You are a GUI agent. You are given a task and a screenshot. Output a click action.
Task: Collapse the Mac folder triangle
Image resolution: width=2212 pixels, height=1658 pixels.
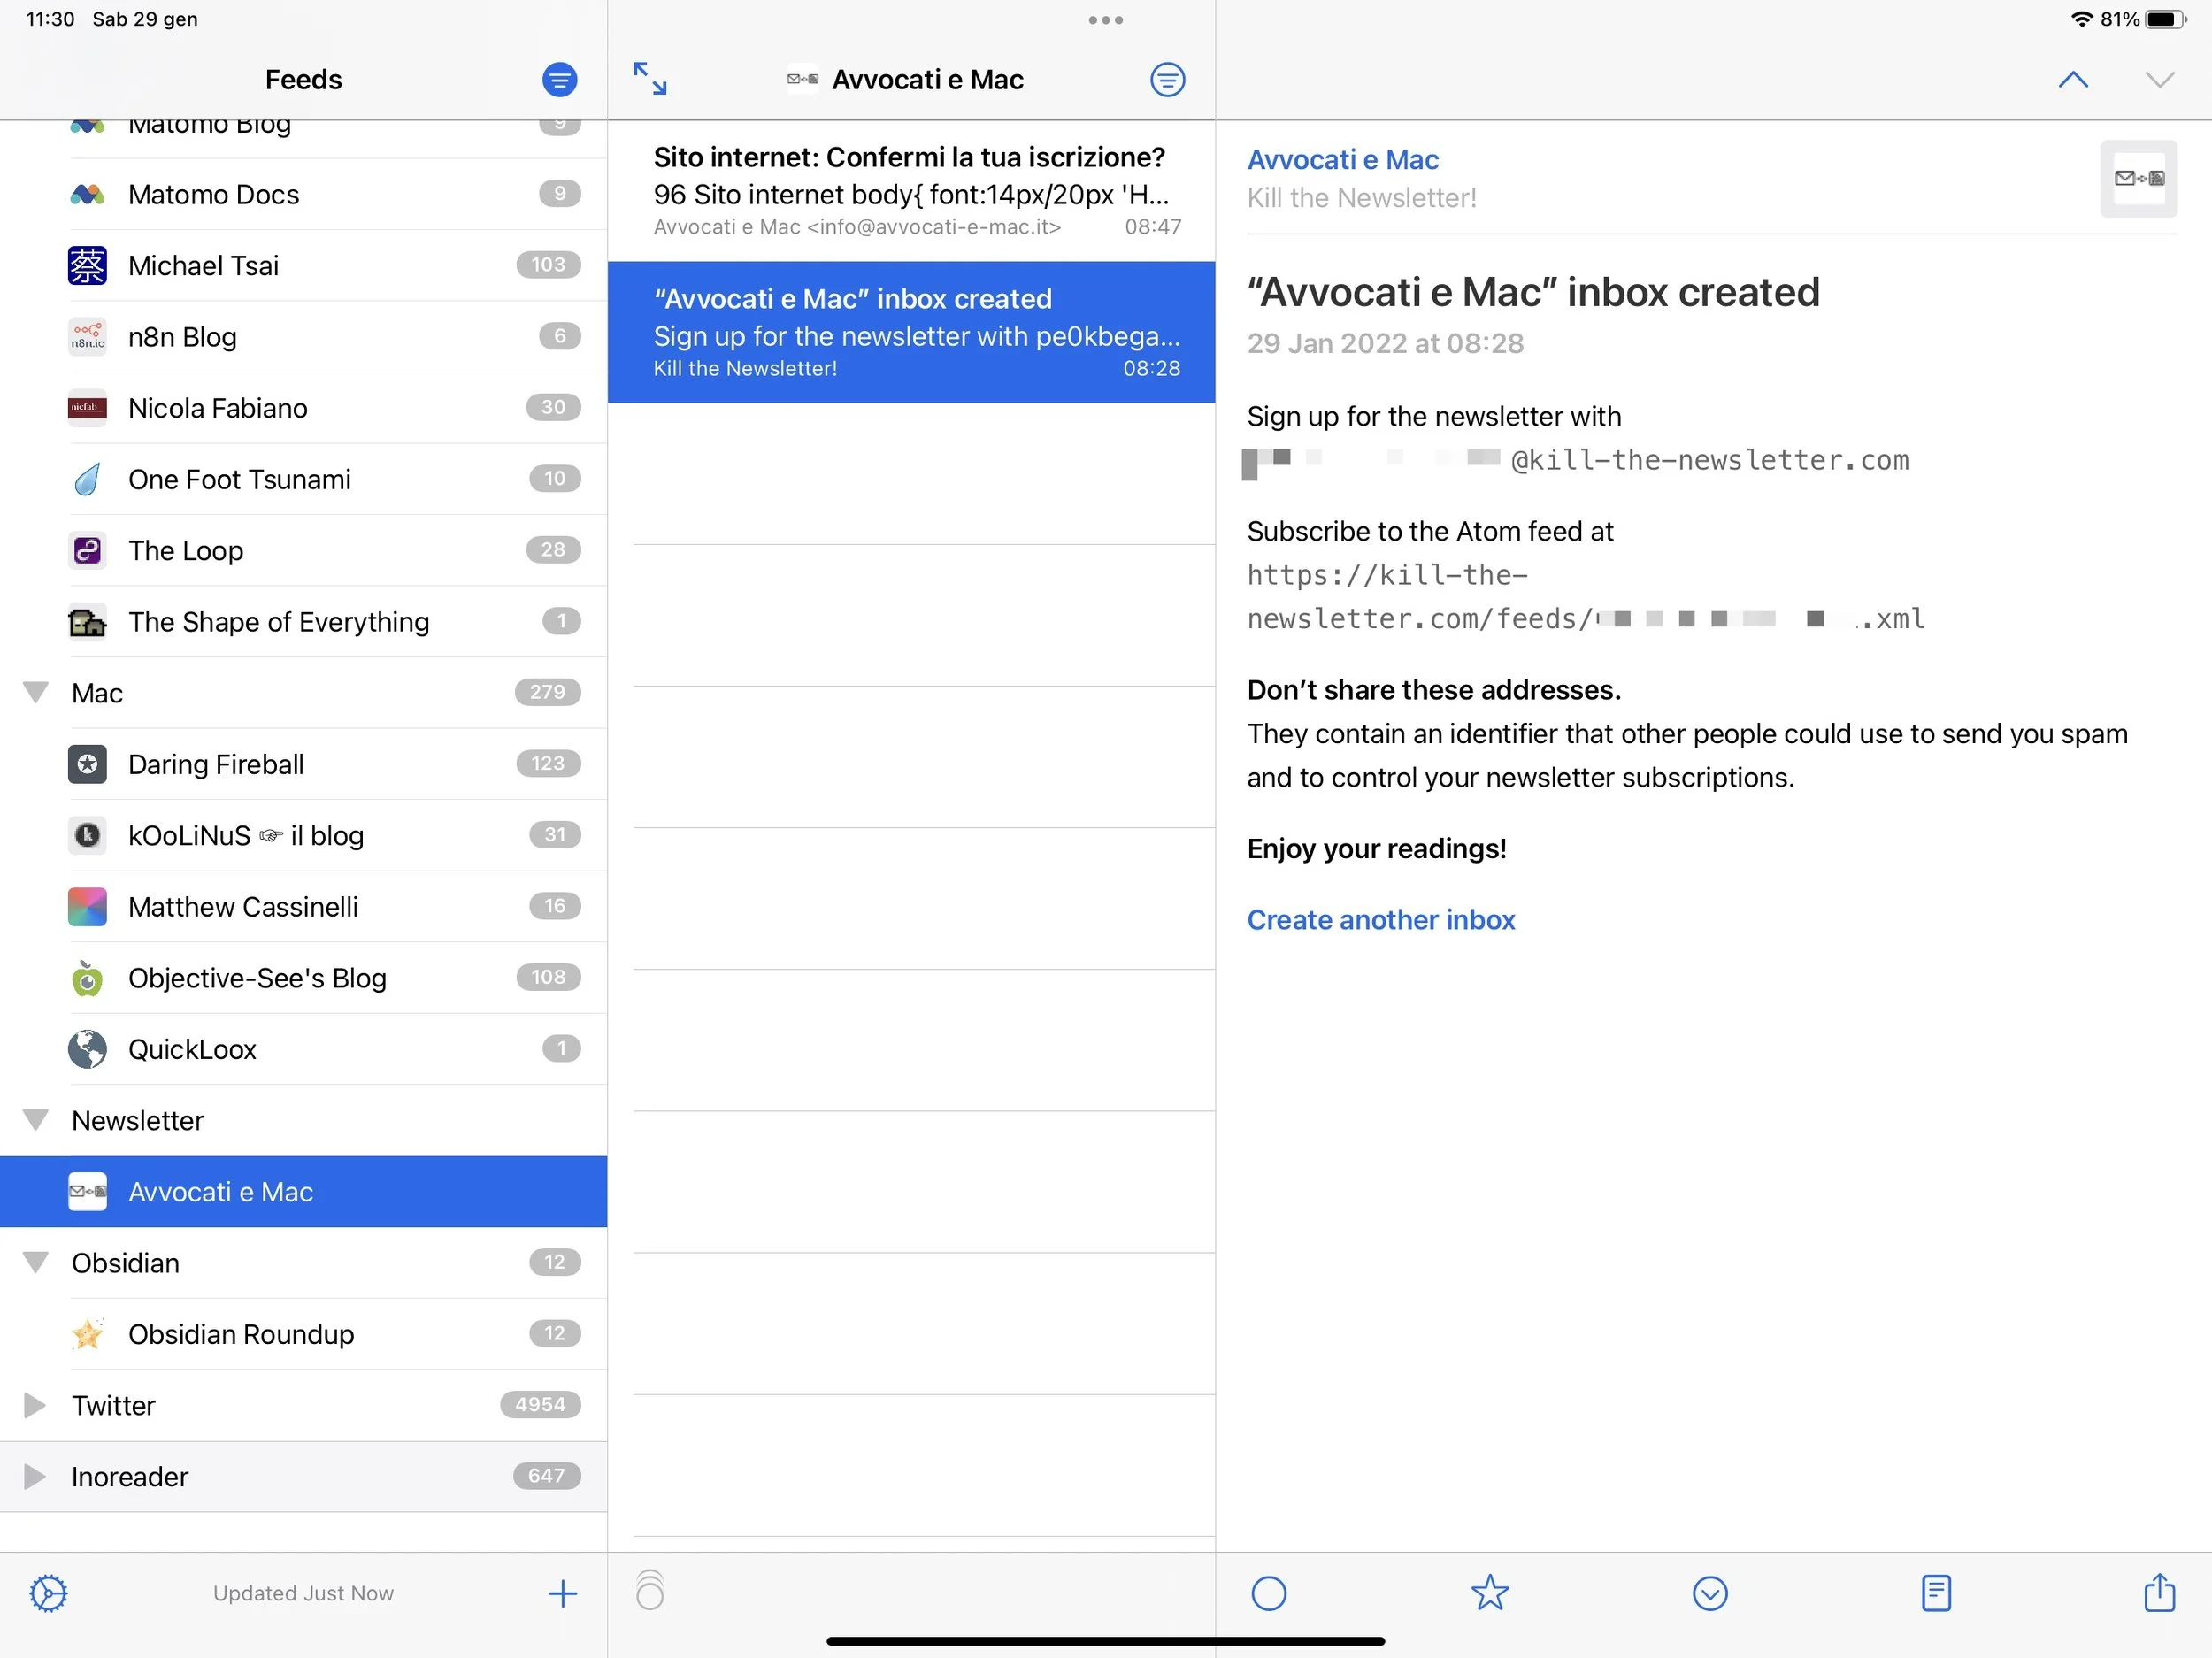[x=36, y=692]
